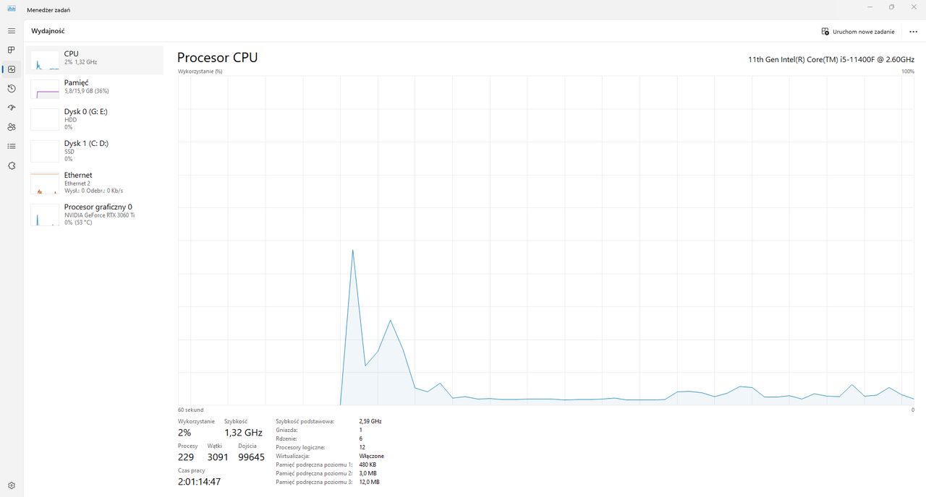Click the uptime 2:01:14:47 value
Viewport: 926px width, 497px height.
click(x=199, y=482)
